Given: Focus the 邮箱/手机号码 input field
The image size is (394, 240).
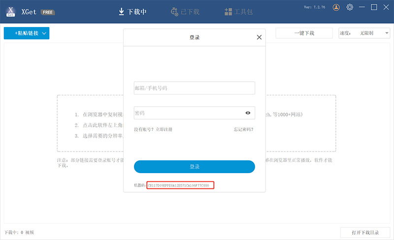Looking at the screenshot, I should (194, 88).
